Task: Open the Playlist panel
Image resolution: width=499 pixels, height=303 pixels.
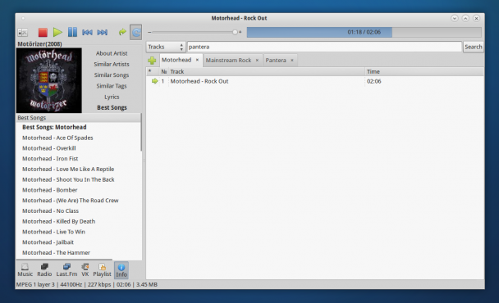Action: click(x=102, y=270)
